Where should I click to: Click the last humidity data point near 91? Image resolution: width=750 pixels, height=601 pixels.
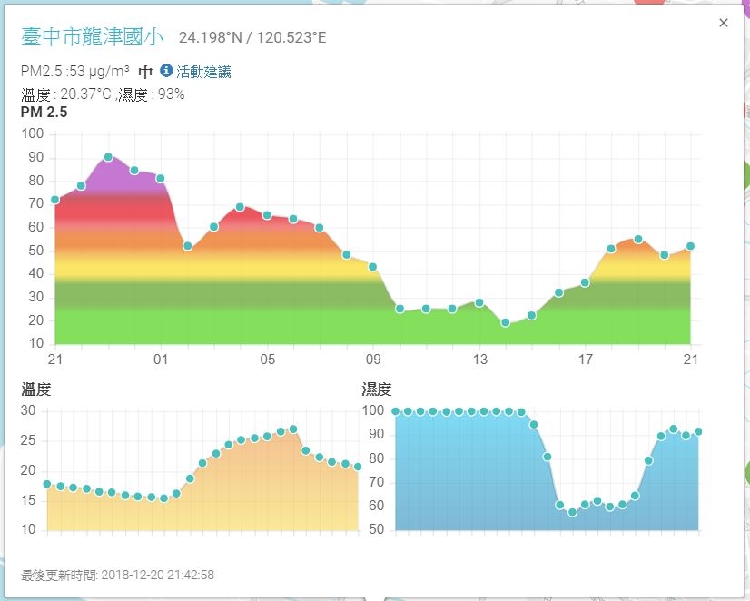click(698, 431)
